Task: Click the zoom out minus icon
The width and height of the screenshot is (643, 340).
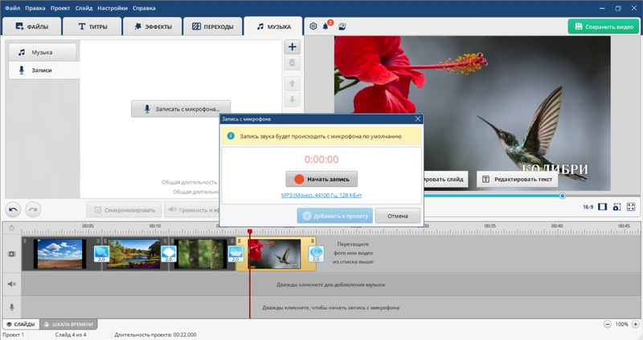Action: [x=607, y=324]
